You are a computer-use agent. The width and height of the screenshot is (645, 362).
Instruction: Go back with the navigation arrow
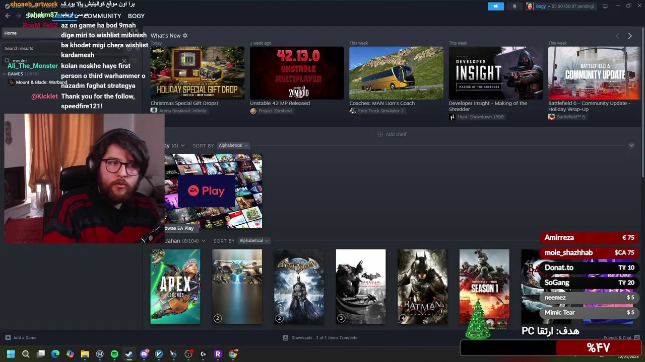(x=8, y=16)
